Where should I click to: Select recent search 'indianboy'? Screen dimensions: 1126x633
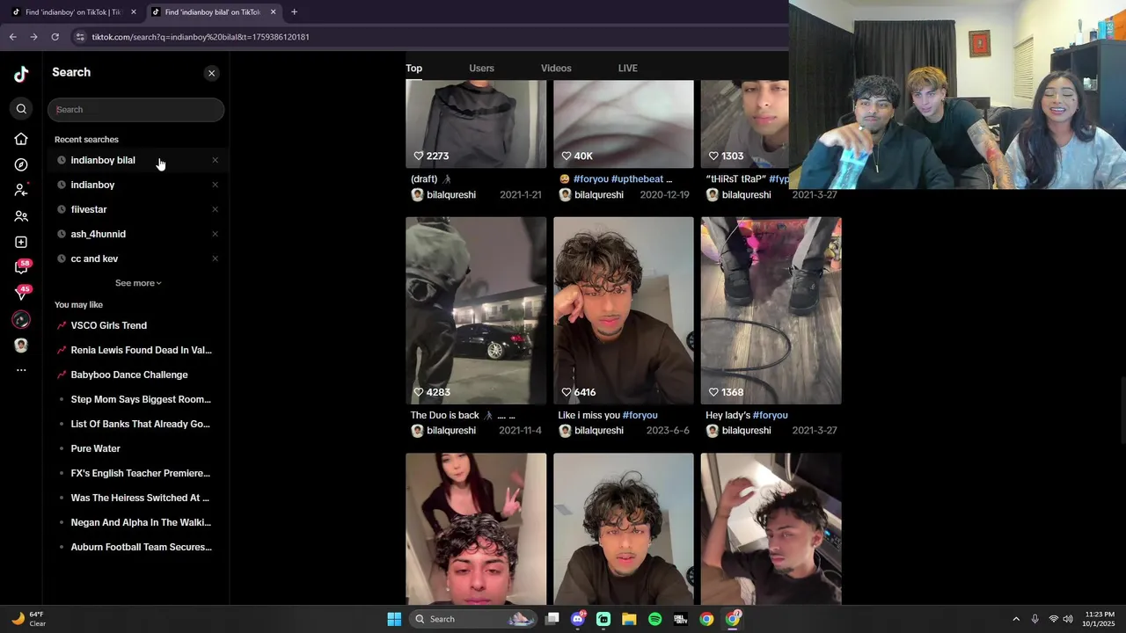92,185
